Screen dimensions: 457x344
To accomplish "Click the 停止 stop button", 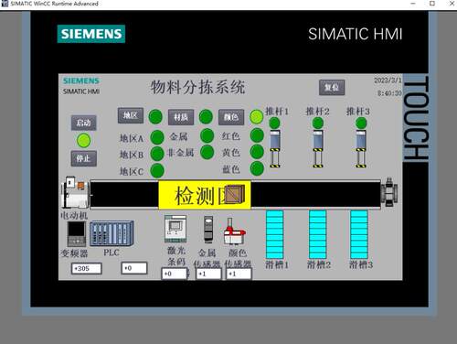I will coord(84,158).
